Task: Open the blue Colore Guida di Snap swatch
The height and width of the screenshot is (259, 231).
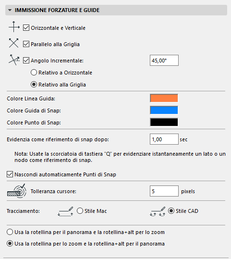Action: 164,110
